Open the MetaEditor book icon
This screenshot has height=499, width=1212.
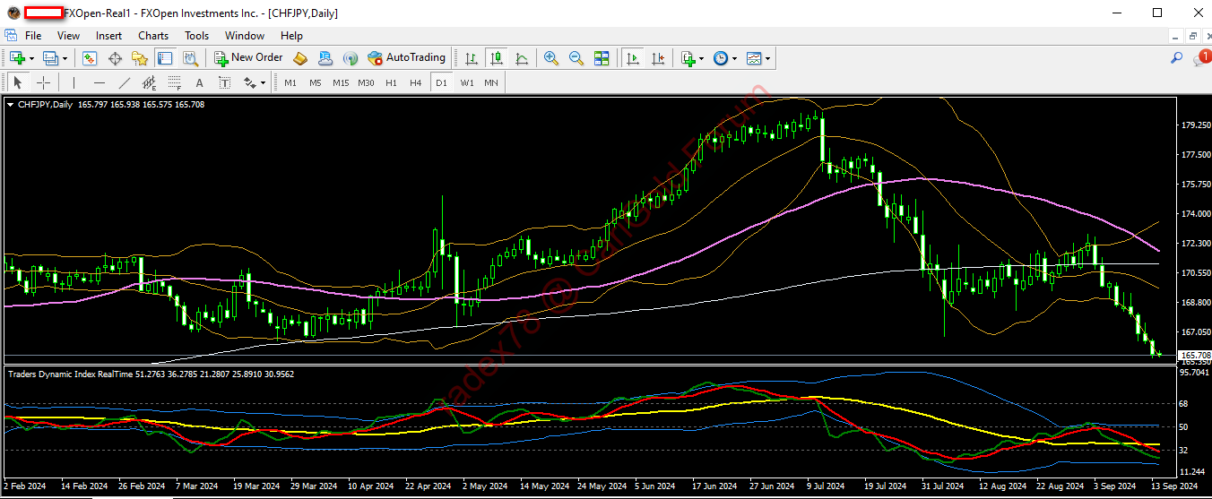coord(300,58)
